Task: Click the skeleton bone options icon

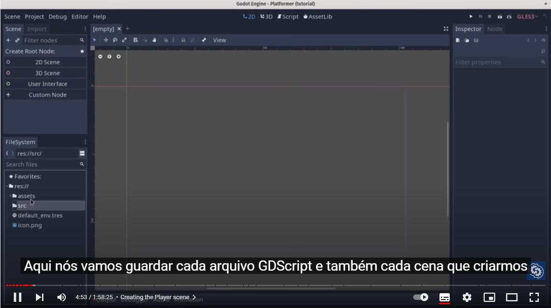Action: click(204, 40)
